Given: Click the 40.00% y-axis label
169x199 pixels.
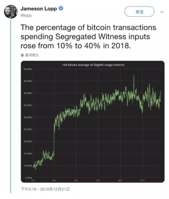Looking at the screenshot, I should pos(27,93).
